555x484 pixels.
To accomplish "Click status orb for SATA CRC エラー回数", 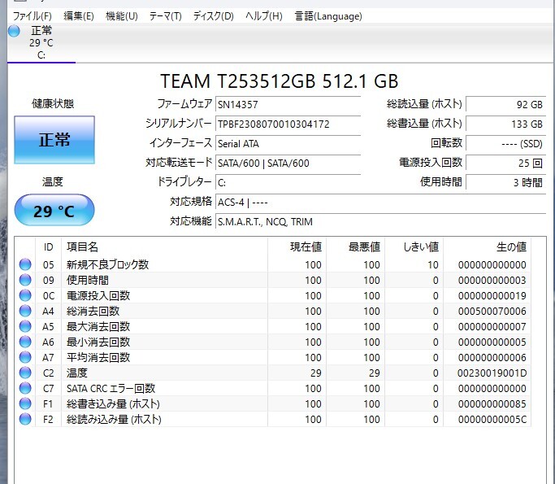I will (x=25, y=388).
